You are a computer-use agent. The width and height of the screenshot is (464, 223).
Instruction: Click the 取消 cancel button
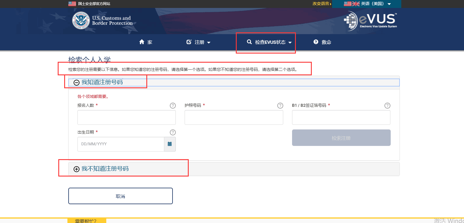[x=120, y=196]
